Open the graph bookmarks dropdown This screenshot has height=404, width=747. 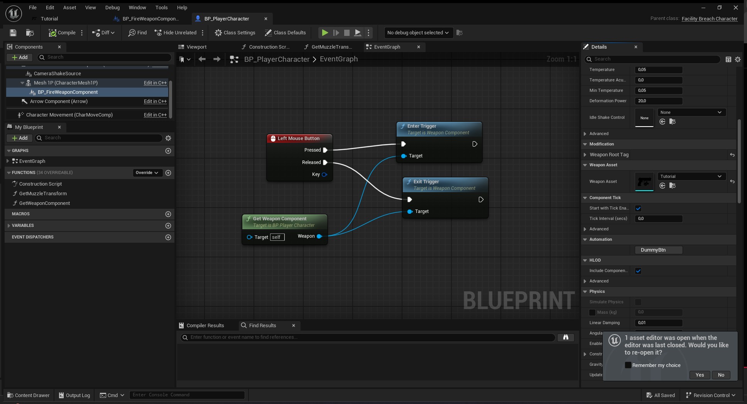click(x=185, y=59)
